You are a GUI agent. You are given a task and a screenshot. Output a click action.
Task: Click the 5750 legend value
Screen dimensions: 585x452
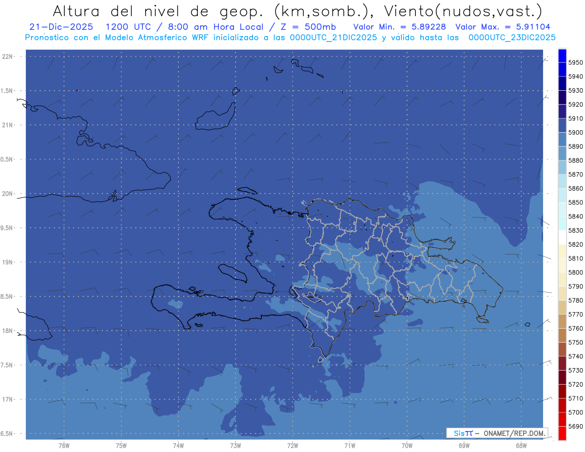pos(575,342)
